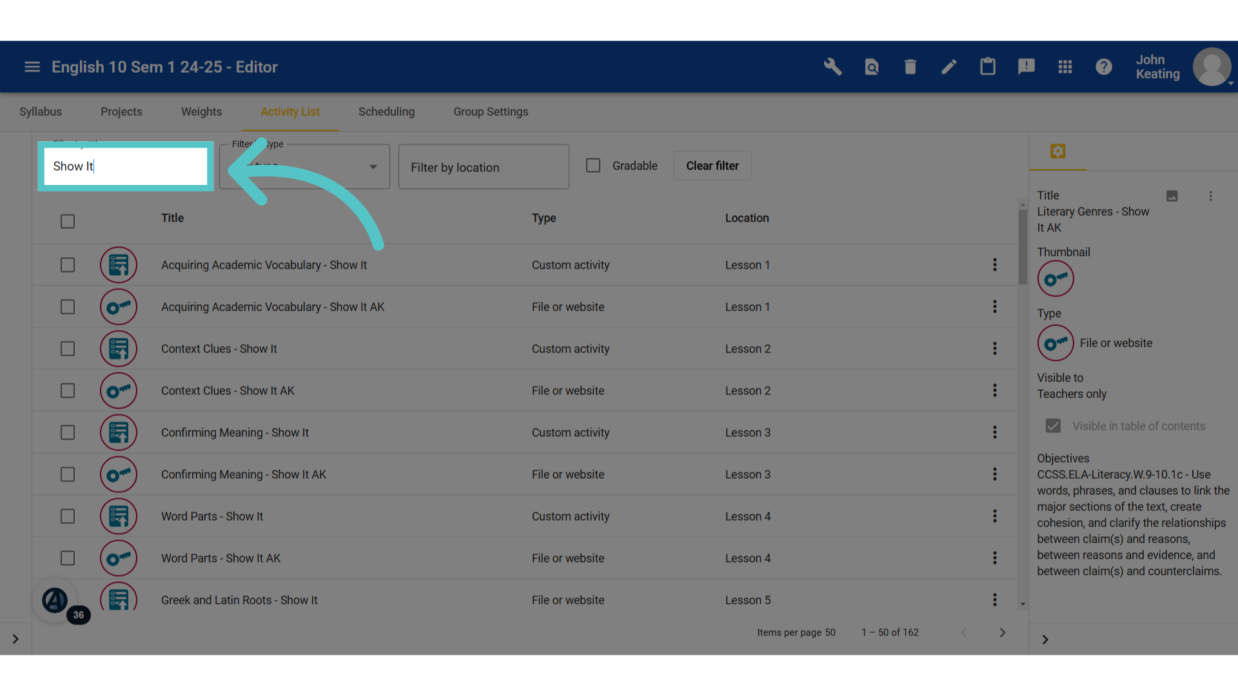Open the wrench tools icon
The image size is (1238, 696).
pyautogui.click(x=832, y=66)
